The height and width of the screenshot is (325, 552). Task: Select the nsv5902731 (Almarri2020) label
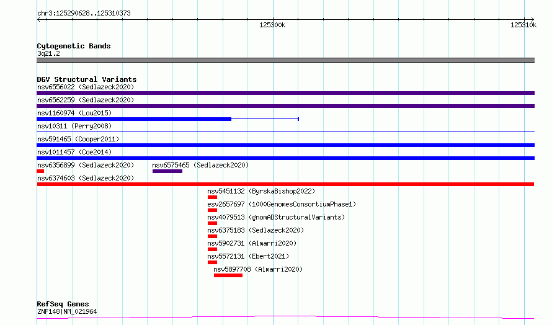pyautogui.click(x=252, y=243)
